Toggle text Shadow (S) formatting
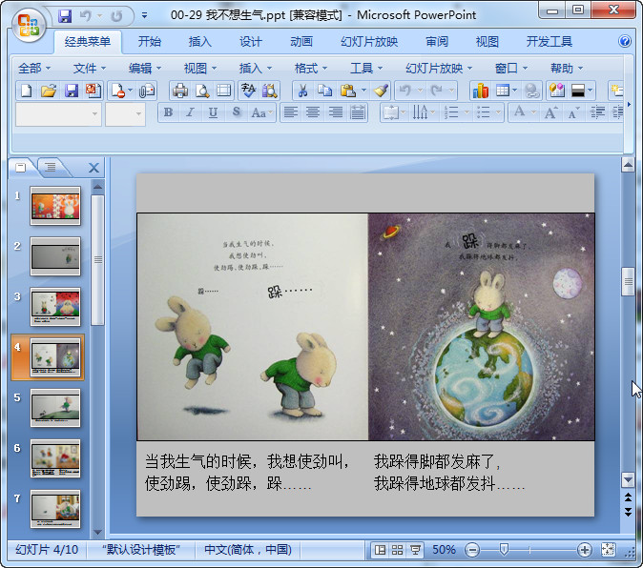 click(236, 112)
